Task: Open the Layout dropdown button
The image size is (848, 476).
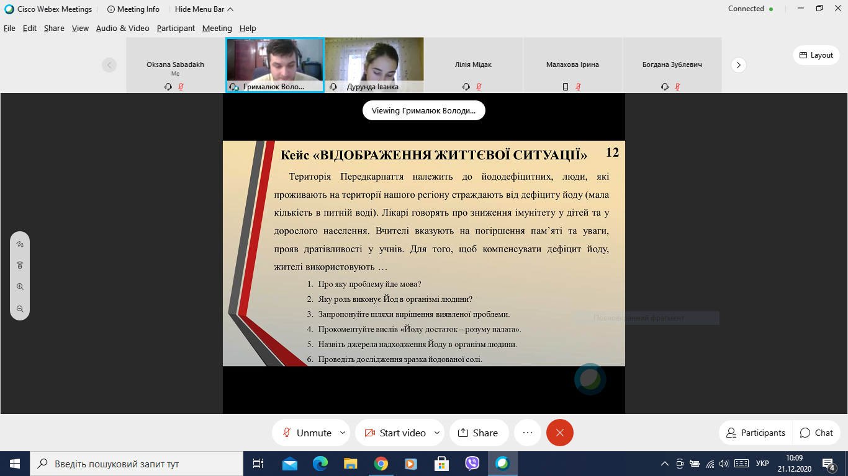Action: click(x=816, y=55)
